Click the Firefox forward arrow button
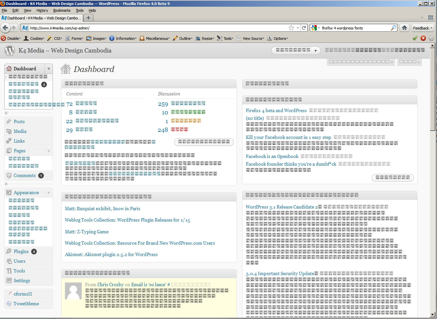The height and width of the screenshot is (319, 437). [x=14, y=28]
